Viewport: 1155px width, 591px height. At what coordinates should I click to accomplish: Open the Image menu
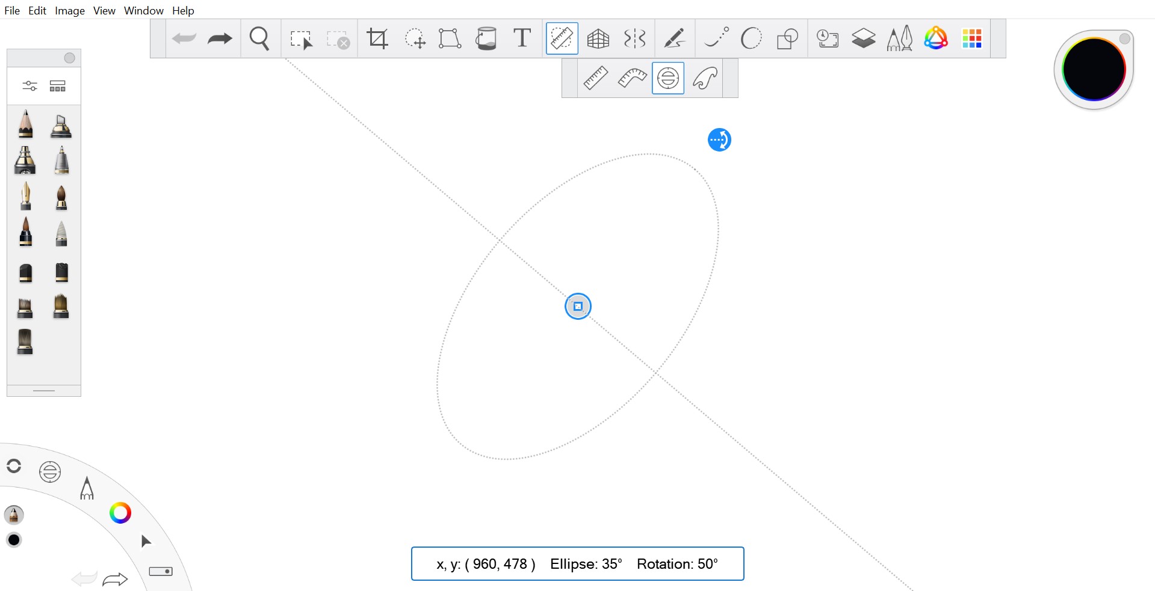coord(70,10)
